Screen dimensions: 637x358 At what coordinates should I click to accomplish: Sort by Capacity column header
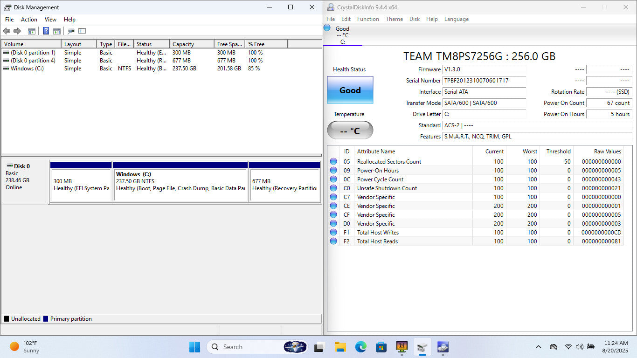pos(192,44)
